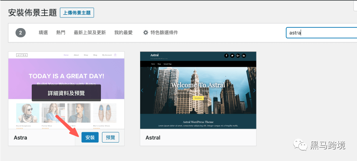This screenshot has width=357, height=161.
Task: Click the Google Plus icon in Astral preview
Action: pyautogui.click(x=238, y=56)
